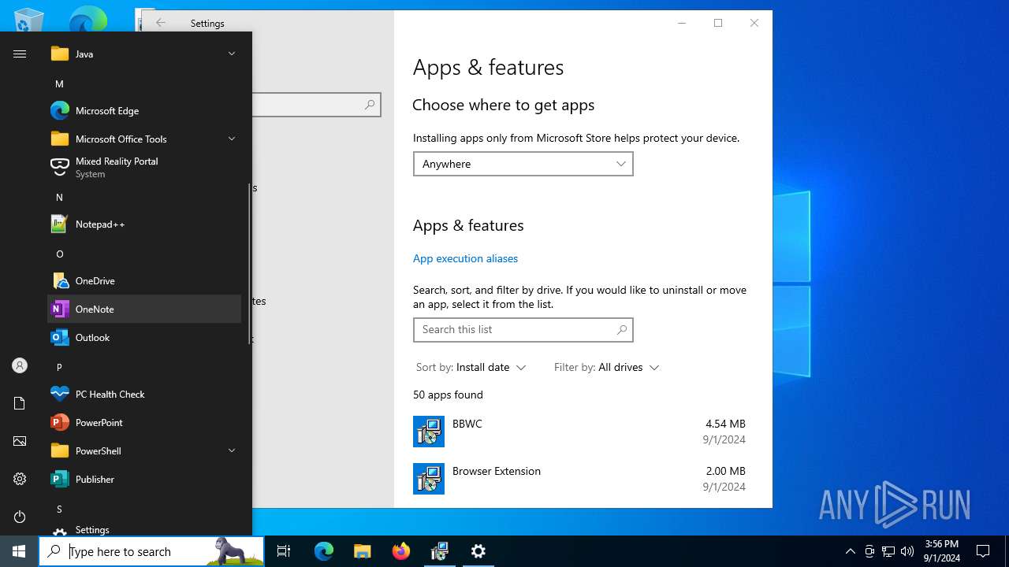Open Microsoft Edge from the taskbar
1009x567 pixels.
[x=324, y=551]
